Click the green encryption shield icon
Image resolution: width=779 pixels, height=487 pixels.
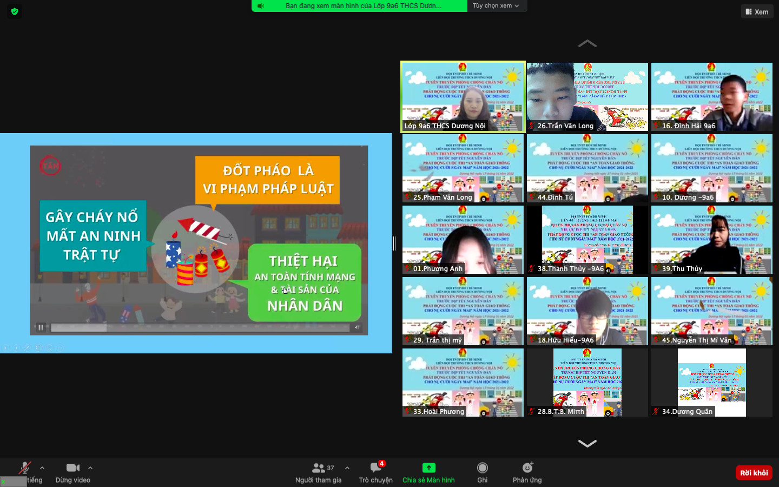point(15,11)
